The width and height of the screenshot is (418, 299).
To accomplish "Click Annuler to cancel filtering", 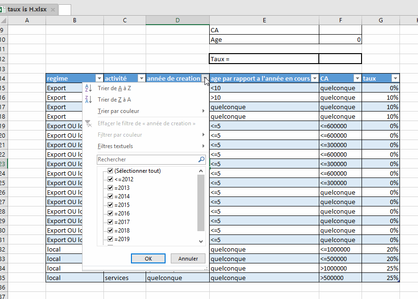I will (188, 259).
